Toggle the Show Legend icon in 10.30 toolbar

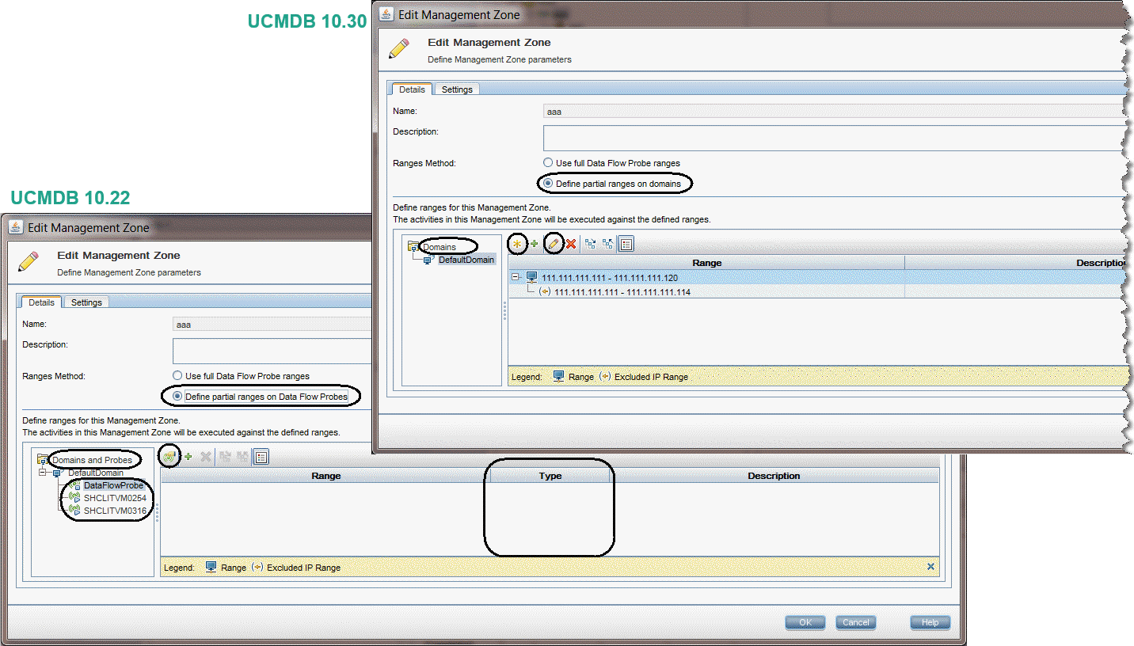pos(626,245)
